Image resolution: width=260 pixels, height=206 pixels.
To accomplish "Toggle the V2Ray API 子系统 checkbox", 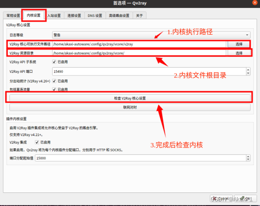I will click(x=54, y=62).
